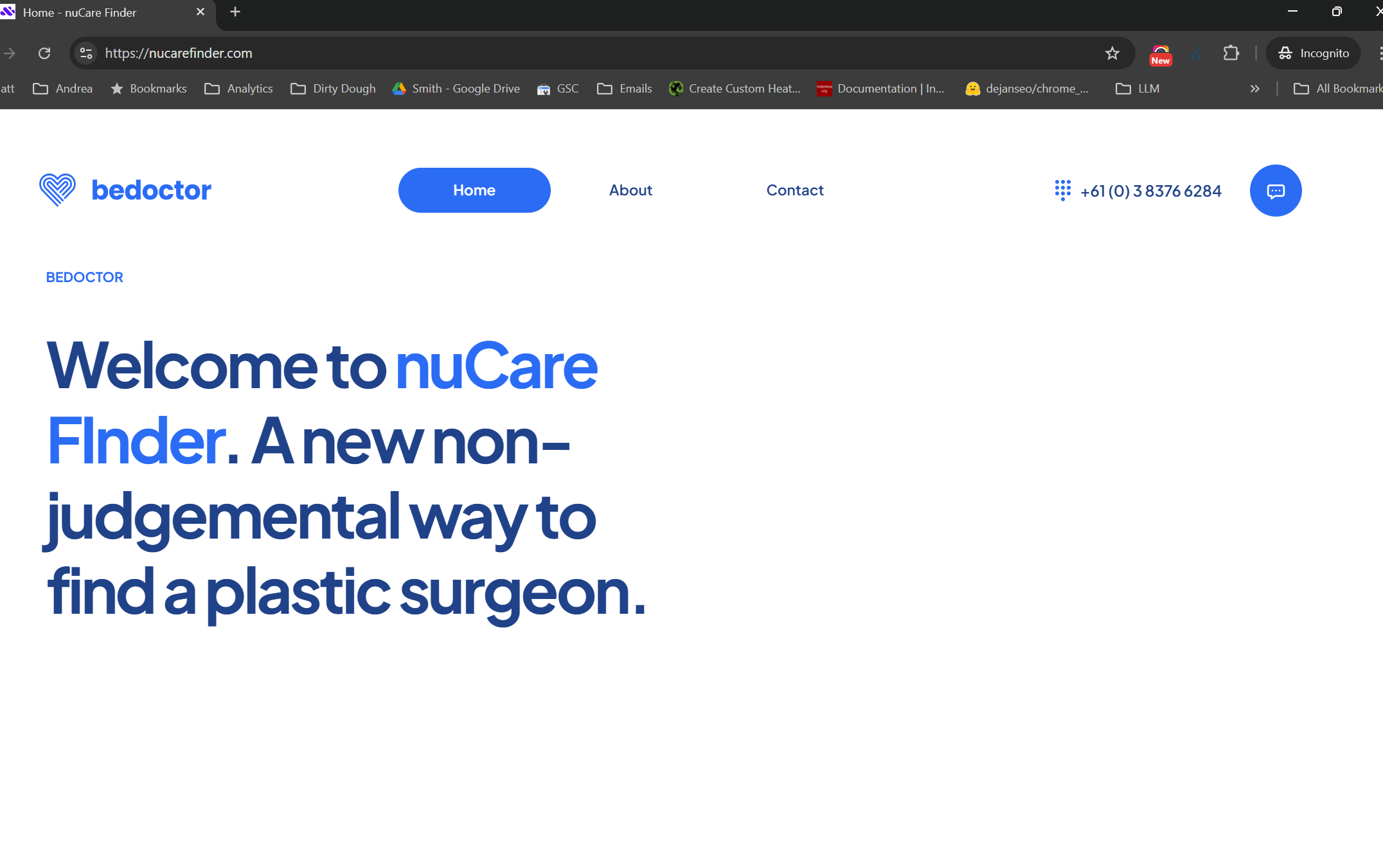1383x849 pixels.
Task: Open a new tab with plus icon
Action: tap(235, 12)
